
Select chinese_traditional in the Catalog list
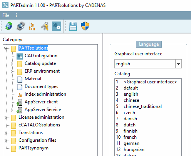tap(142, 106)
